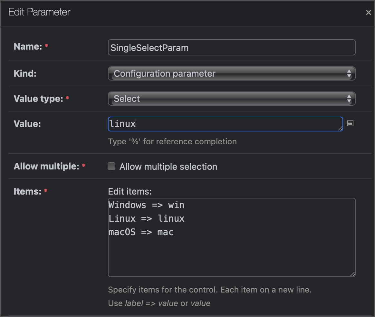Click the X to close Edit Parameter
The width and height of the screenshot is (375, 317).
[368, 13]
